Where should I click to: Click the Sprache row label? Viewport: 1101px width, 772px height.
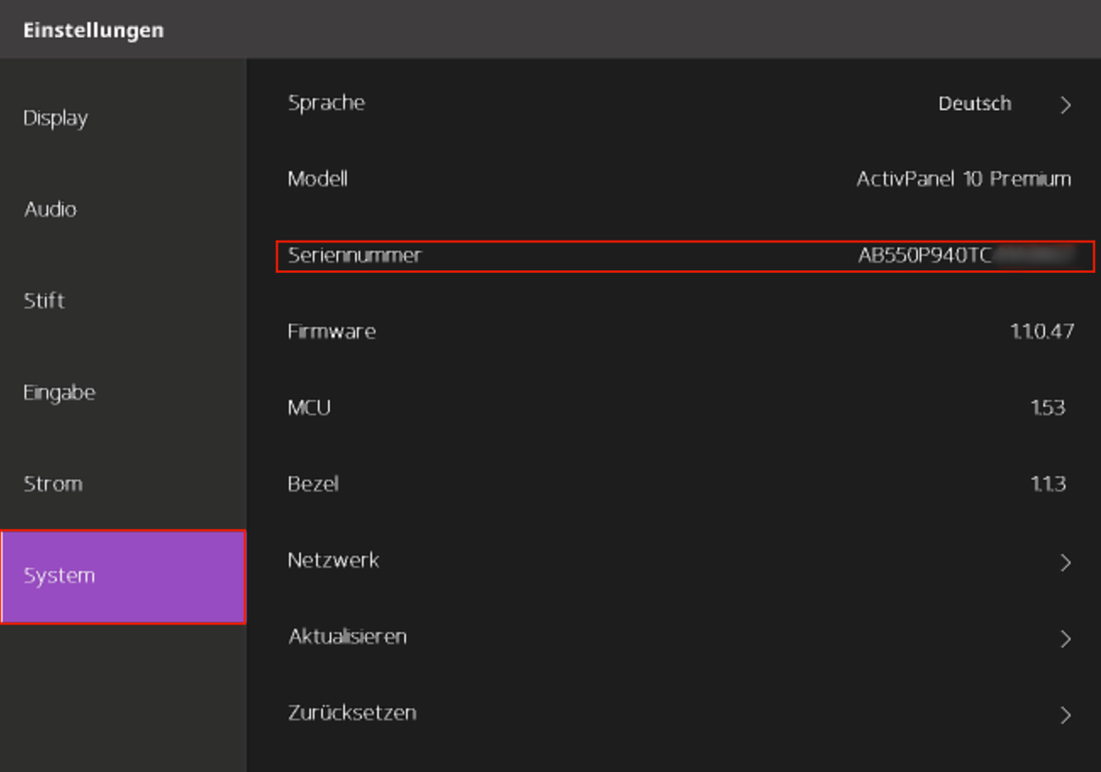pos(326,103)
